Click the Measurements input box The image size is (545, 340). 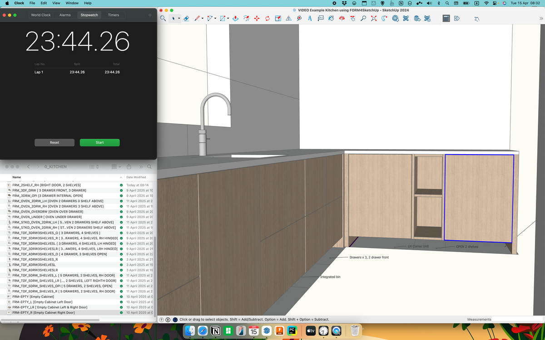(518, 320)
